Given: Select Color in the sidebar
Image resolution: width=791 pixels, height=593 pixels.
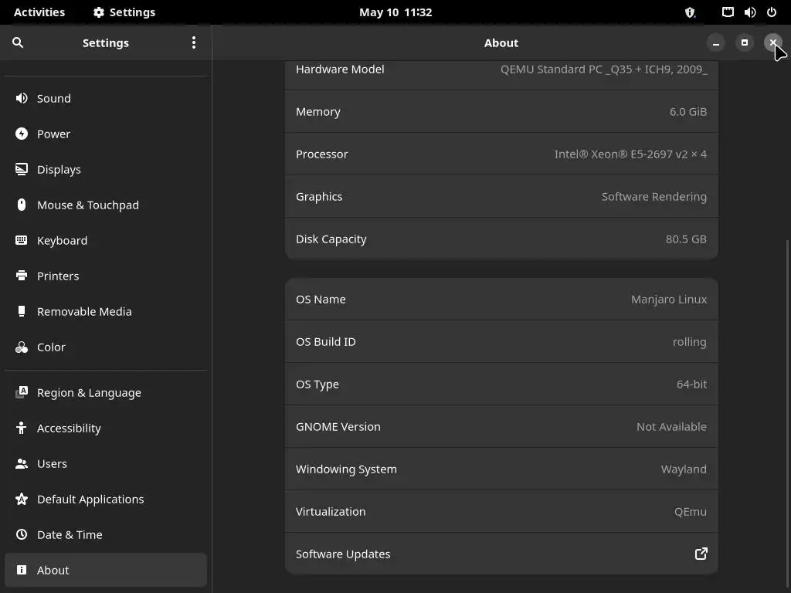Looking at the screenshot, I should [x=51, y=347].
